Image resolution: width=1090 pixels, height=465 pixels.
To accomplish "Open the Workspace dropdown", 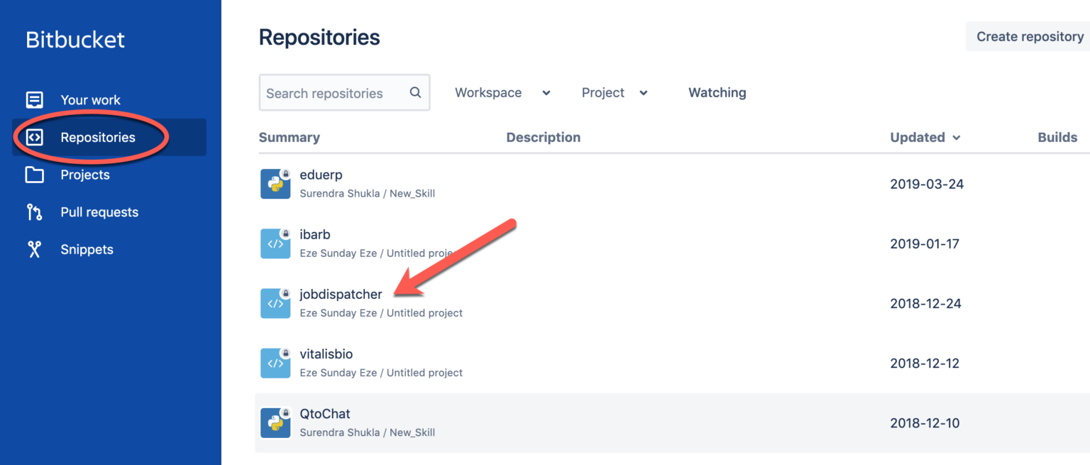I will tap(502, 92).
